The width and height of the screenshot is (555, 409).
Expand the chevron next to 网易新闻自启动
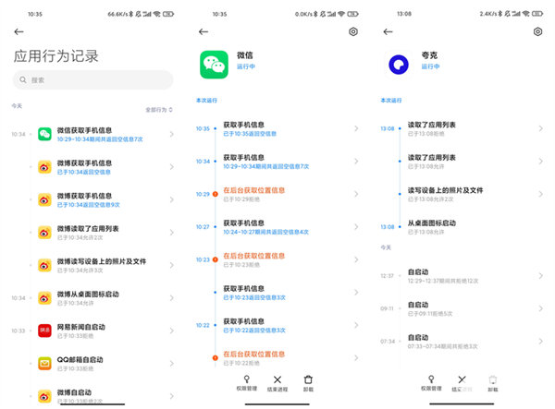(172, 331)
